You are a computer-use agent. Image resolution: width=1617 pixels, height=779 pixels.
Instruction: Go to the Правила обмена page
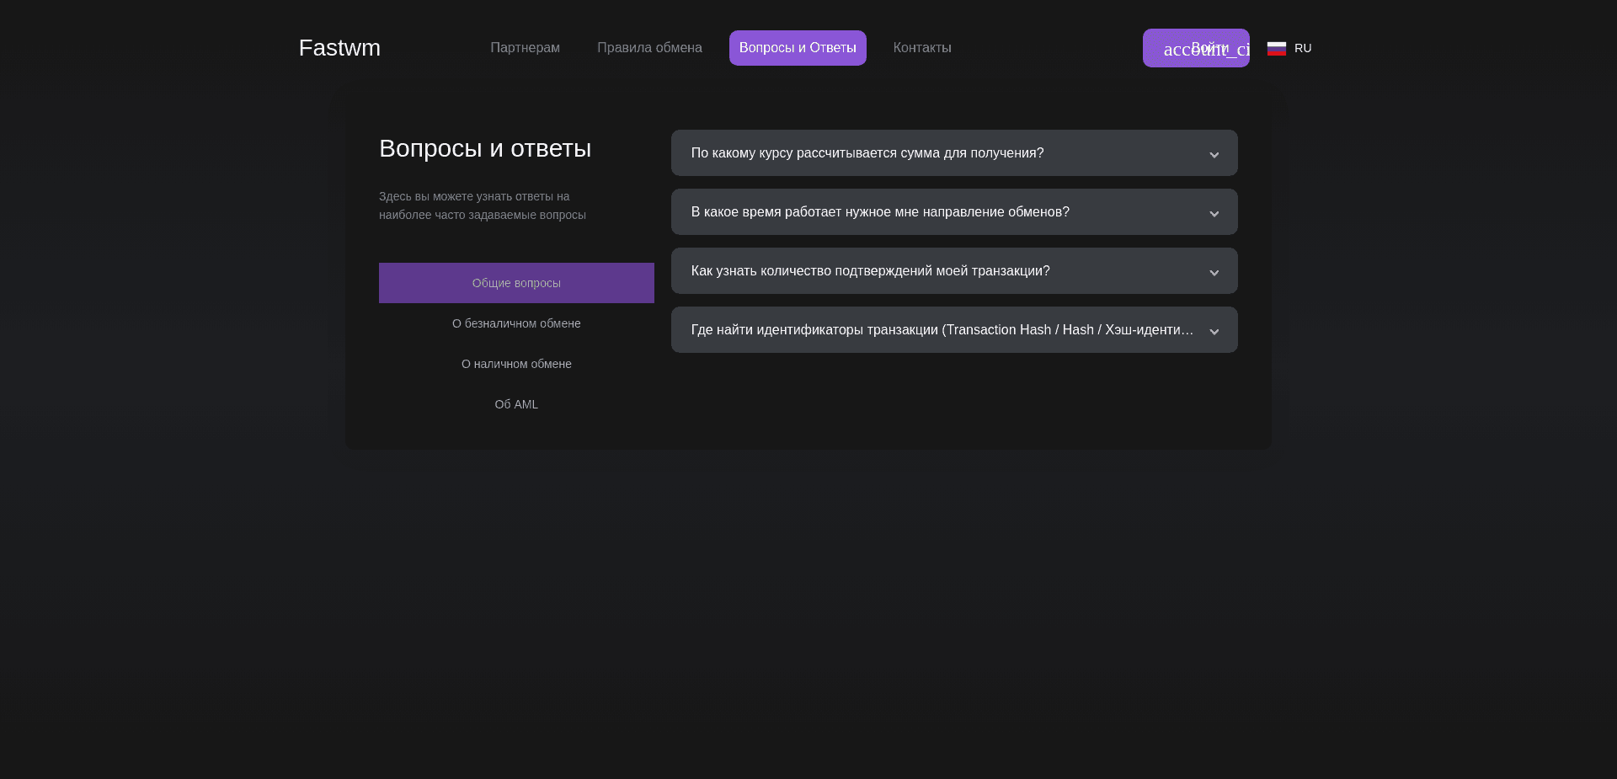[x=649, y=48]
